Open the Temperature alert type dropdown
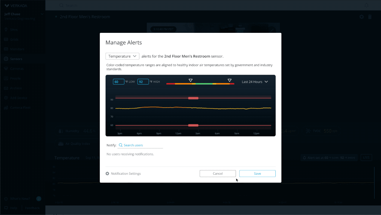381x215 pixels. pyautogui.click(x=122, y=56)
